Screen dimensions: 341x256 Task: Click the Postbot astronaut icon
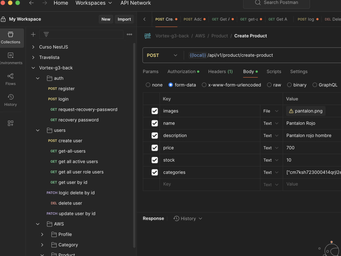[332, 249]
